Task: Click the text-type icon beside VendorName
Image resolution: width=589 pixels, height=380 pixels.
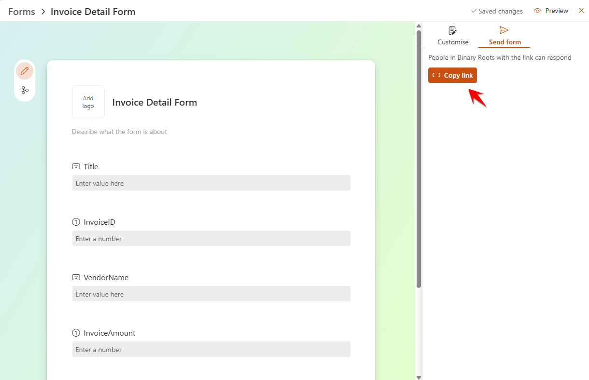Action: point(76,277)
